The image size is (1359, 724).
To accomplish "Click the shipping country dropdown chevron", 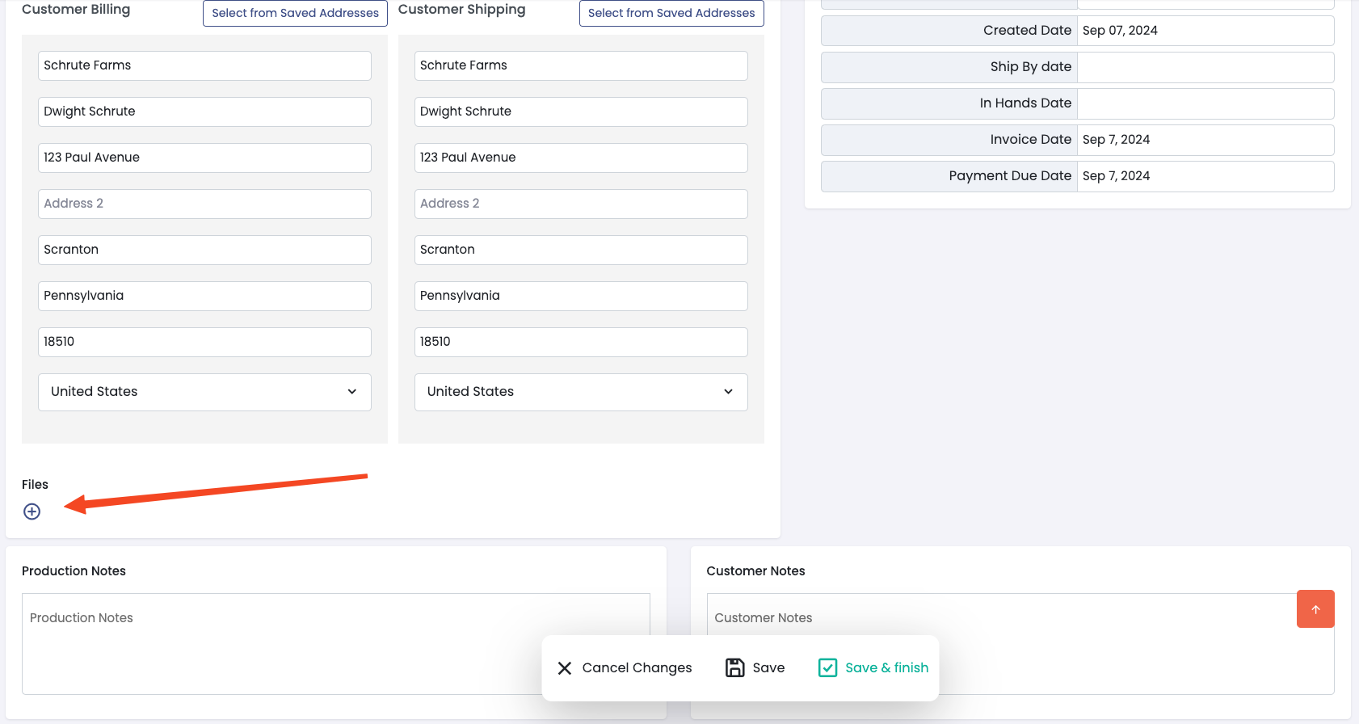I will (729, 392).
